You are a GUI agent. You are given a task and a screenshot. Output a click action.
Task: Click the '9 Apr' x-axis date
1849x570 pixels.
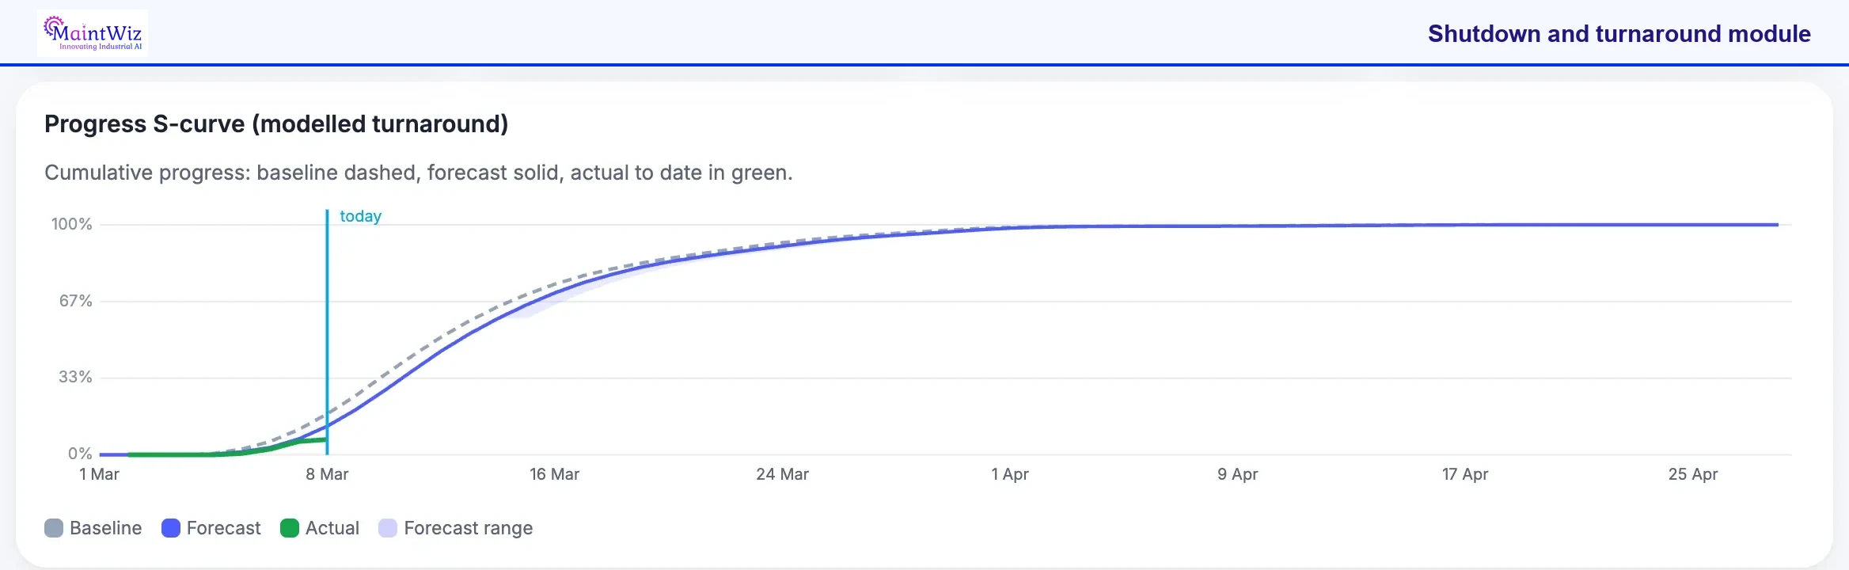[x=1238, y=474]
